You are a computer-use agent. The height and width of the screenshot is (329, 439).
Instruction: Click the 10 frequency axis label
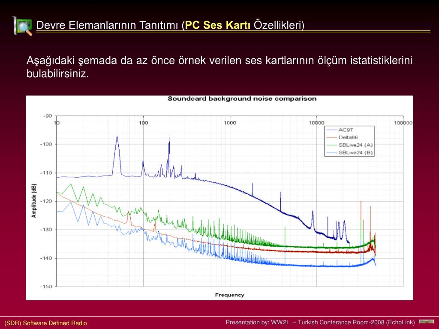point(57,123)
